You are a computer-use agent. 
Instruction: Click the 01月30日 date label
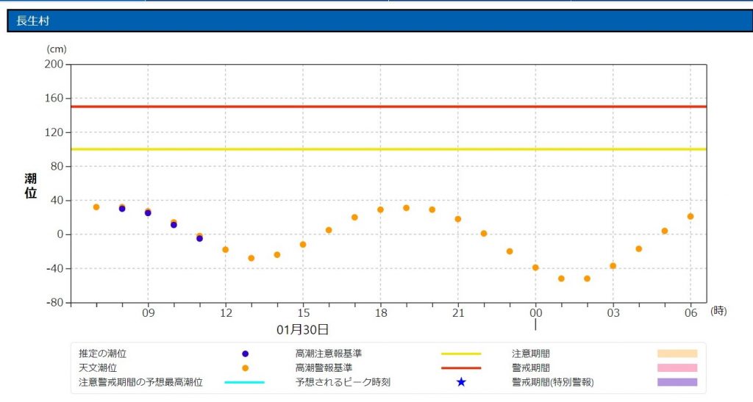[x=302, y=329]
